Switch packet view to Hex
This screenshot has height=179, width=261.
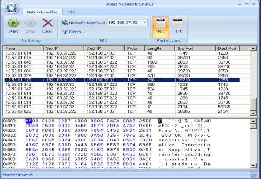click(x=160, y=27)
